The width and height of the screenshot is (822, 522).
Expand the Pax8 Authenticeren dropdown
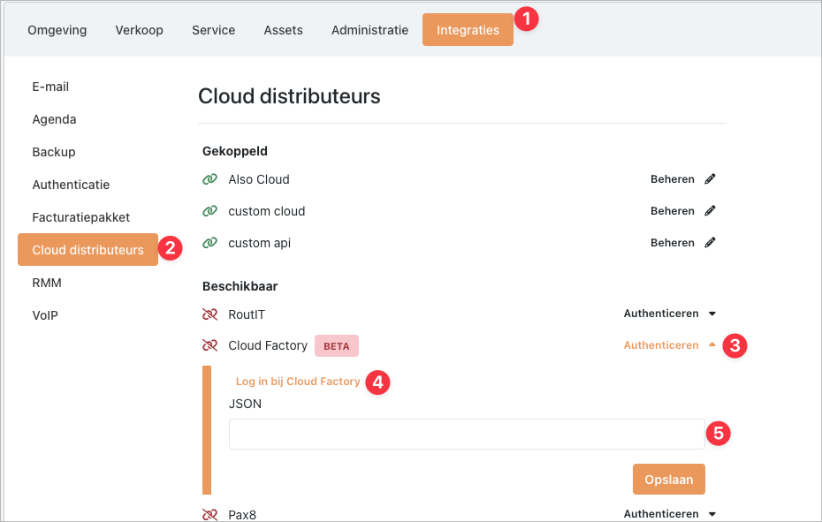(669, 514)
